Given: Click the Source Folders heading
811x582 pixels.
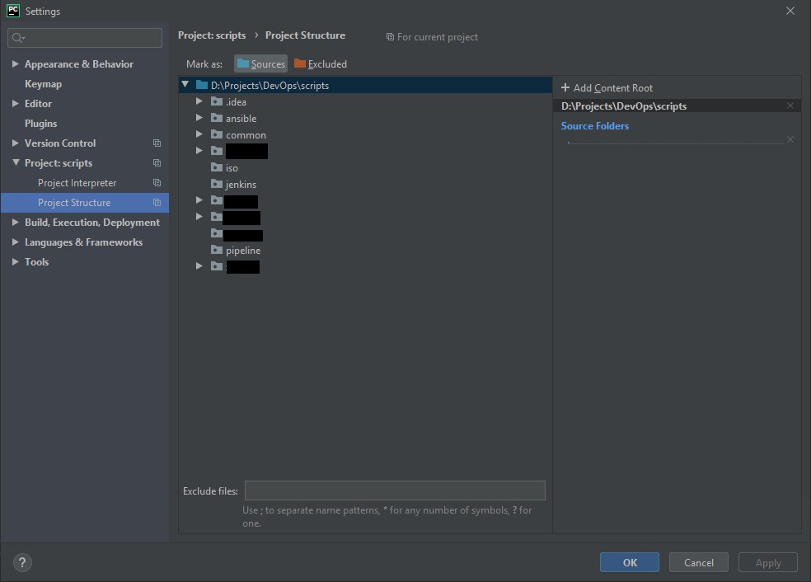Looking at the screenshot, I should (x=595, y=125).
